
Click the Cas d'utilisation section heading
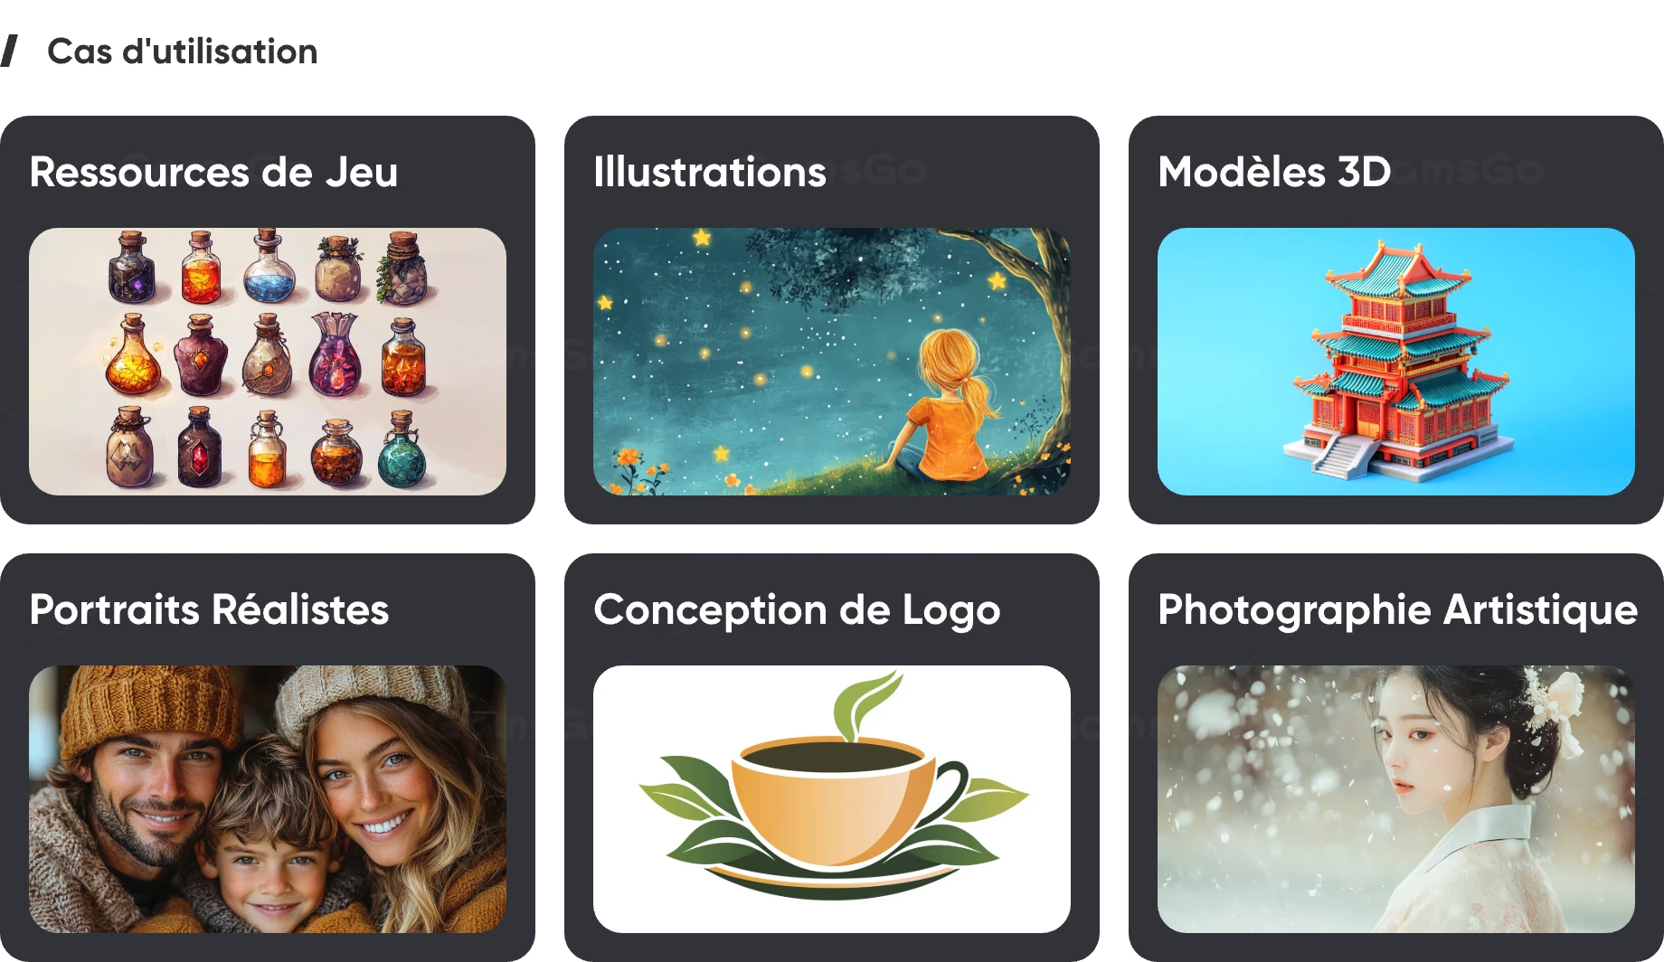183,52
